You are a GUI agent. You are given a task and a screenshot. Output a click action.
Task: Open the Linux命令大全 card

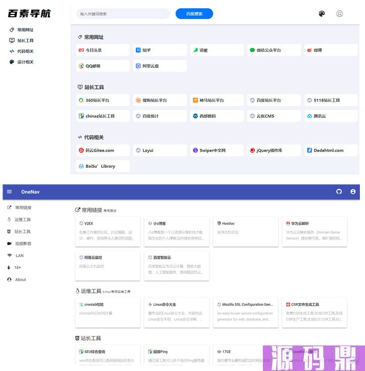tap(177, 313)
